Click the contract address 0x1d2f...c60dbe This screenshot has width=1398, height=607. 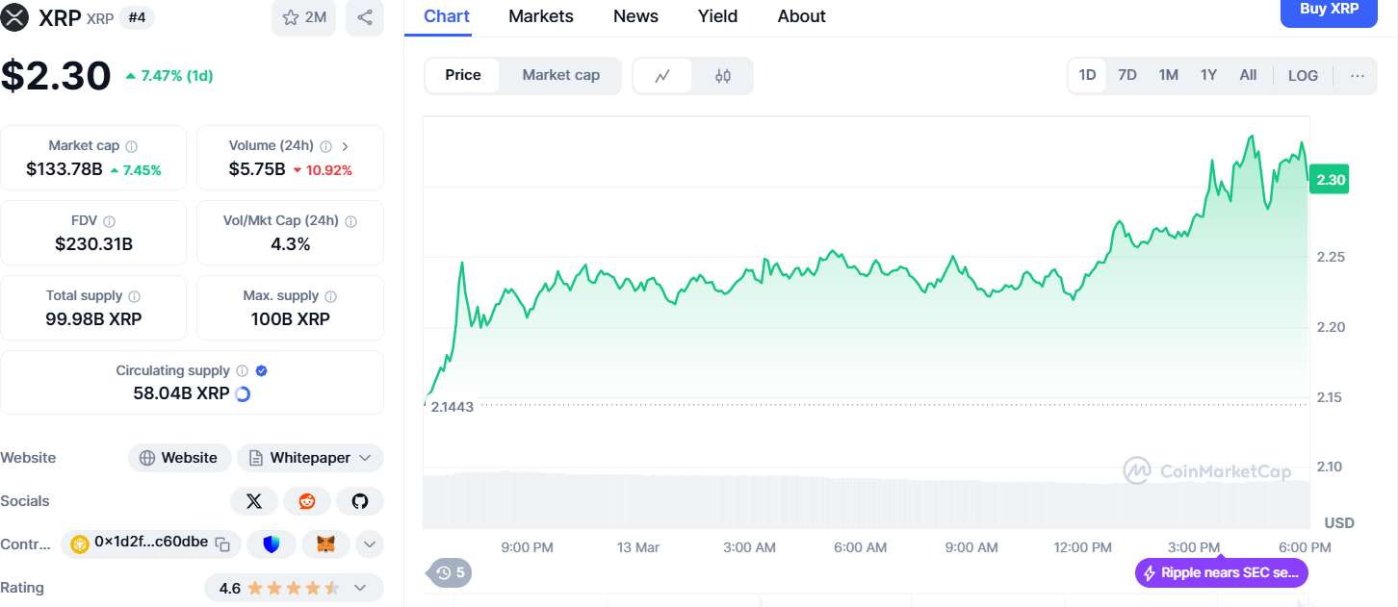(x=151, y=543)
